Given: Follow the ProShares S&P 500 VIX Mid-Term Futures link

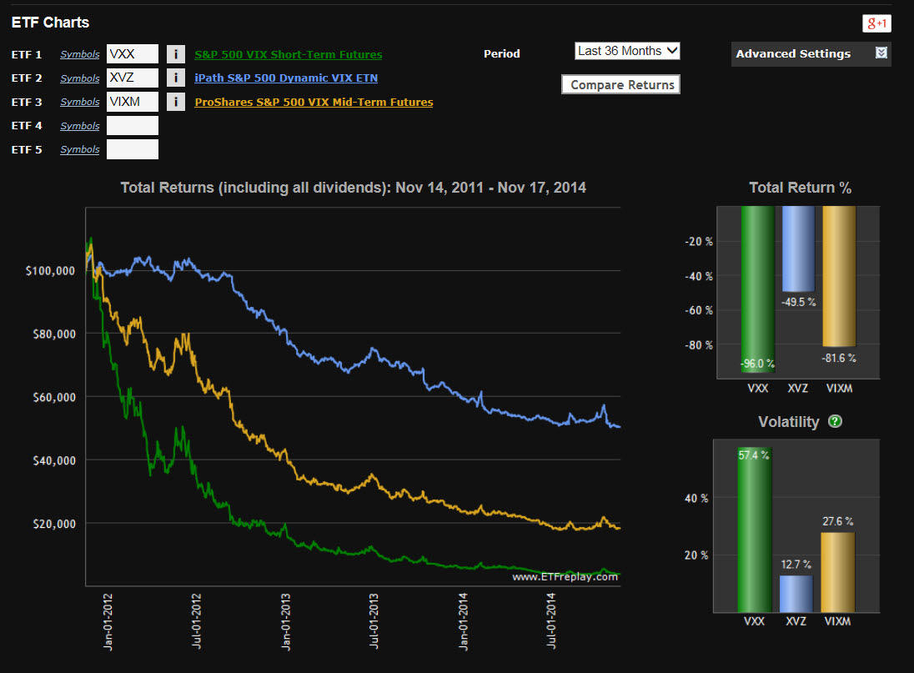Looking at the screenshot, I should click(314, 102).
